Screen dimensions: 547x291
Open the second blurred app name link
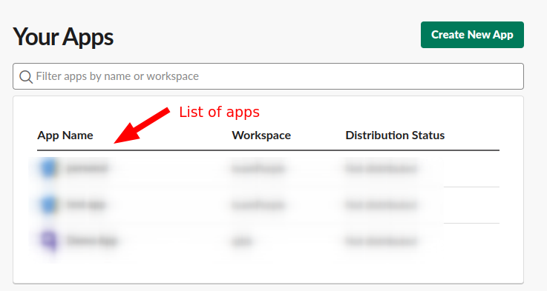click(x=85, y=204)
